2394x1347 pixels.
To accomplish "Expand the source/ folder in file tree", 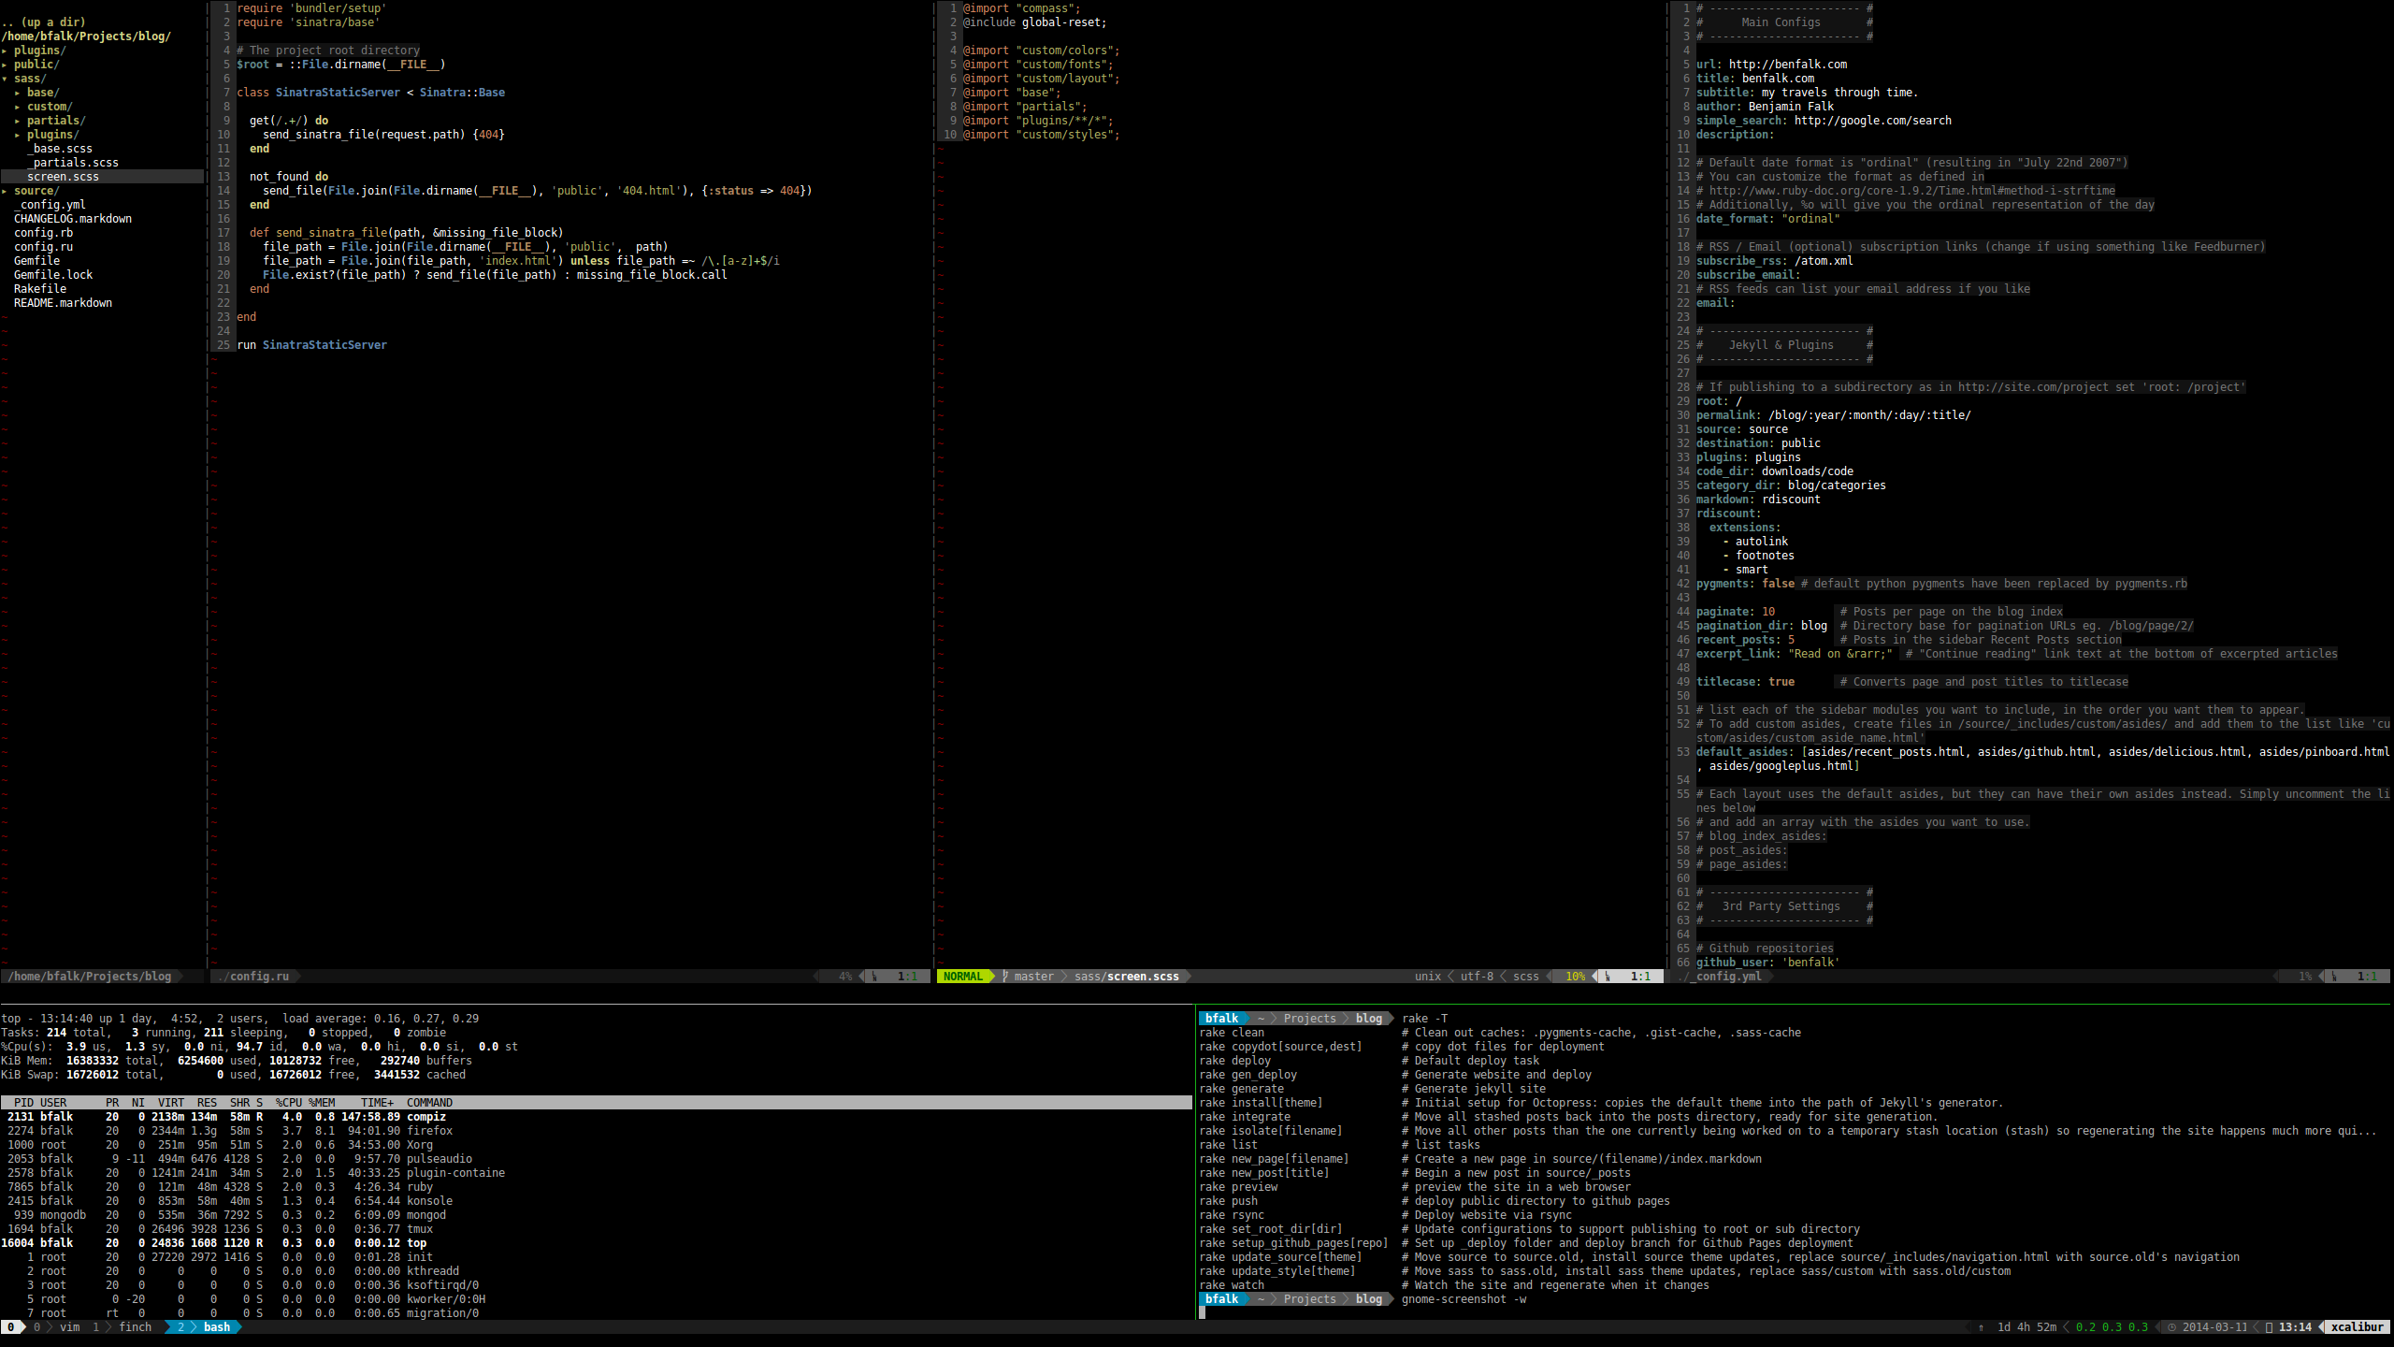I will (x=31, y=191).
